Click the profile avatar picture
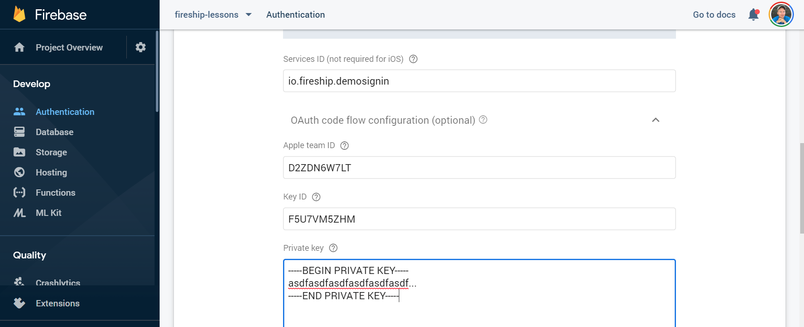Viewport: 804px width, 327px height. (x=780, y=14)
